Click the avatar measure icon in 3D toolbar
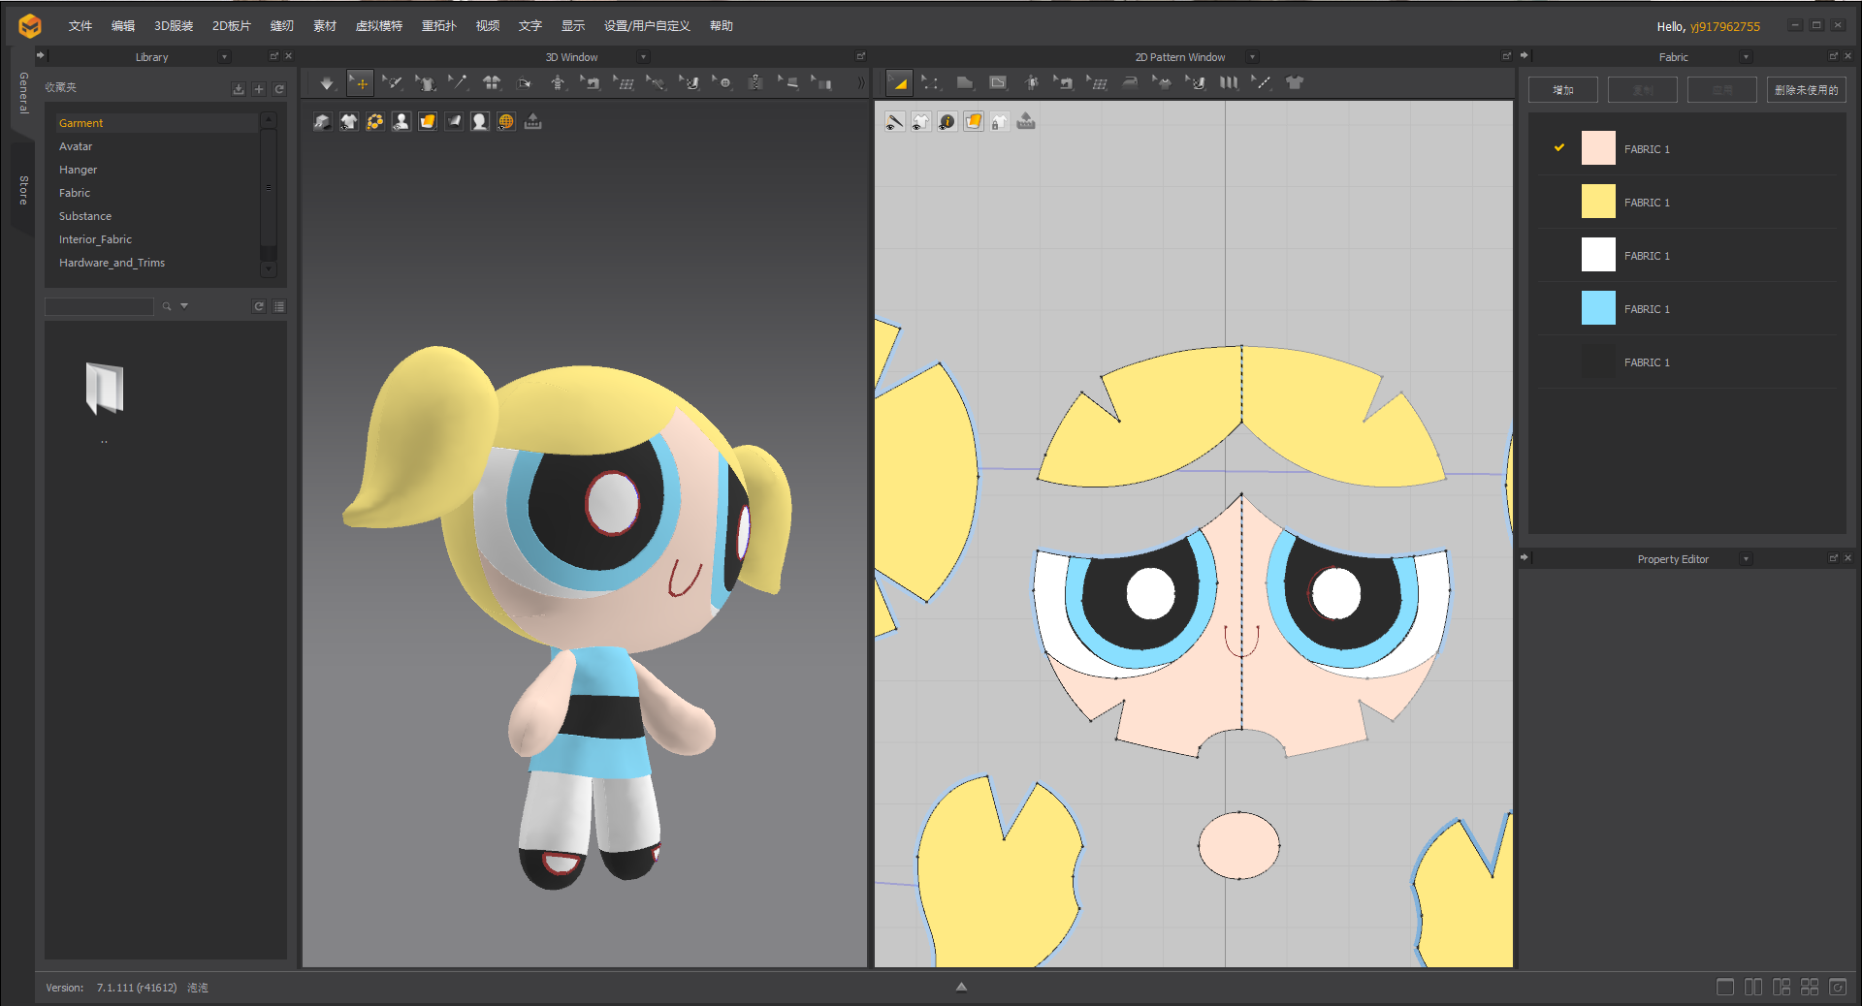The image size is (1862, 1006). coord(558,83)
